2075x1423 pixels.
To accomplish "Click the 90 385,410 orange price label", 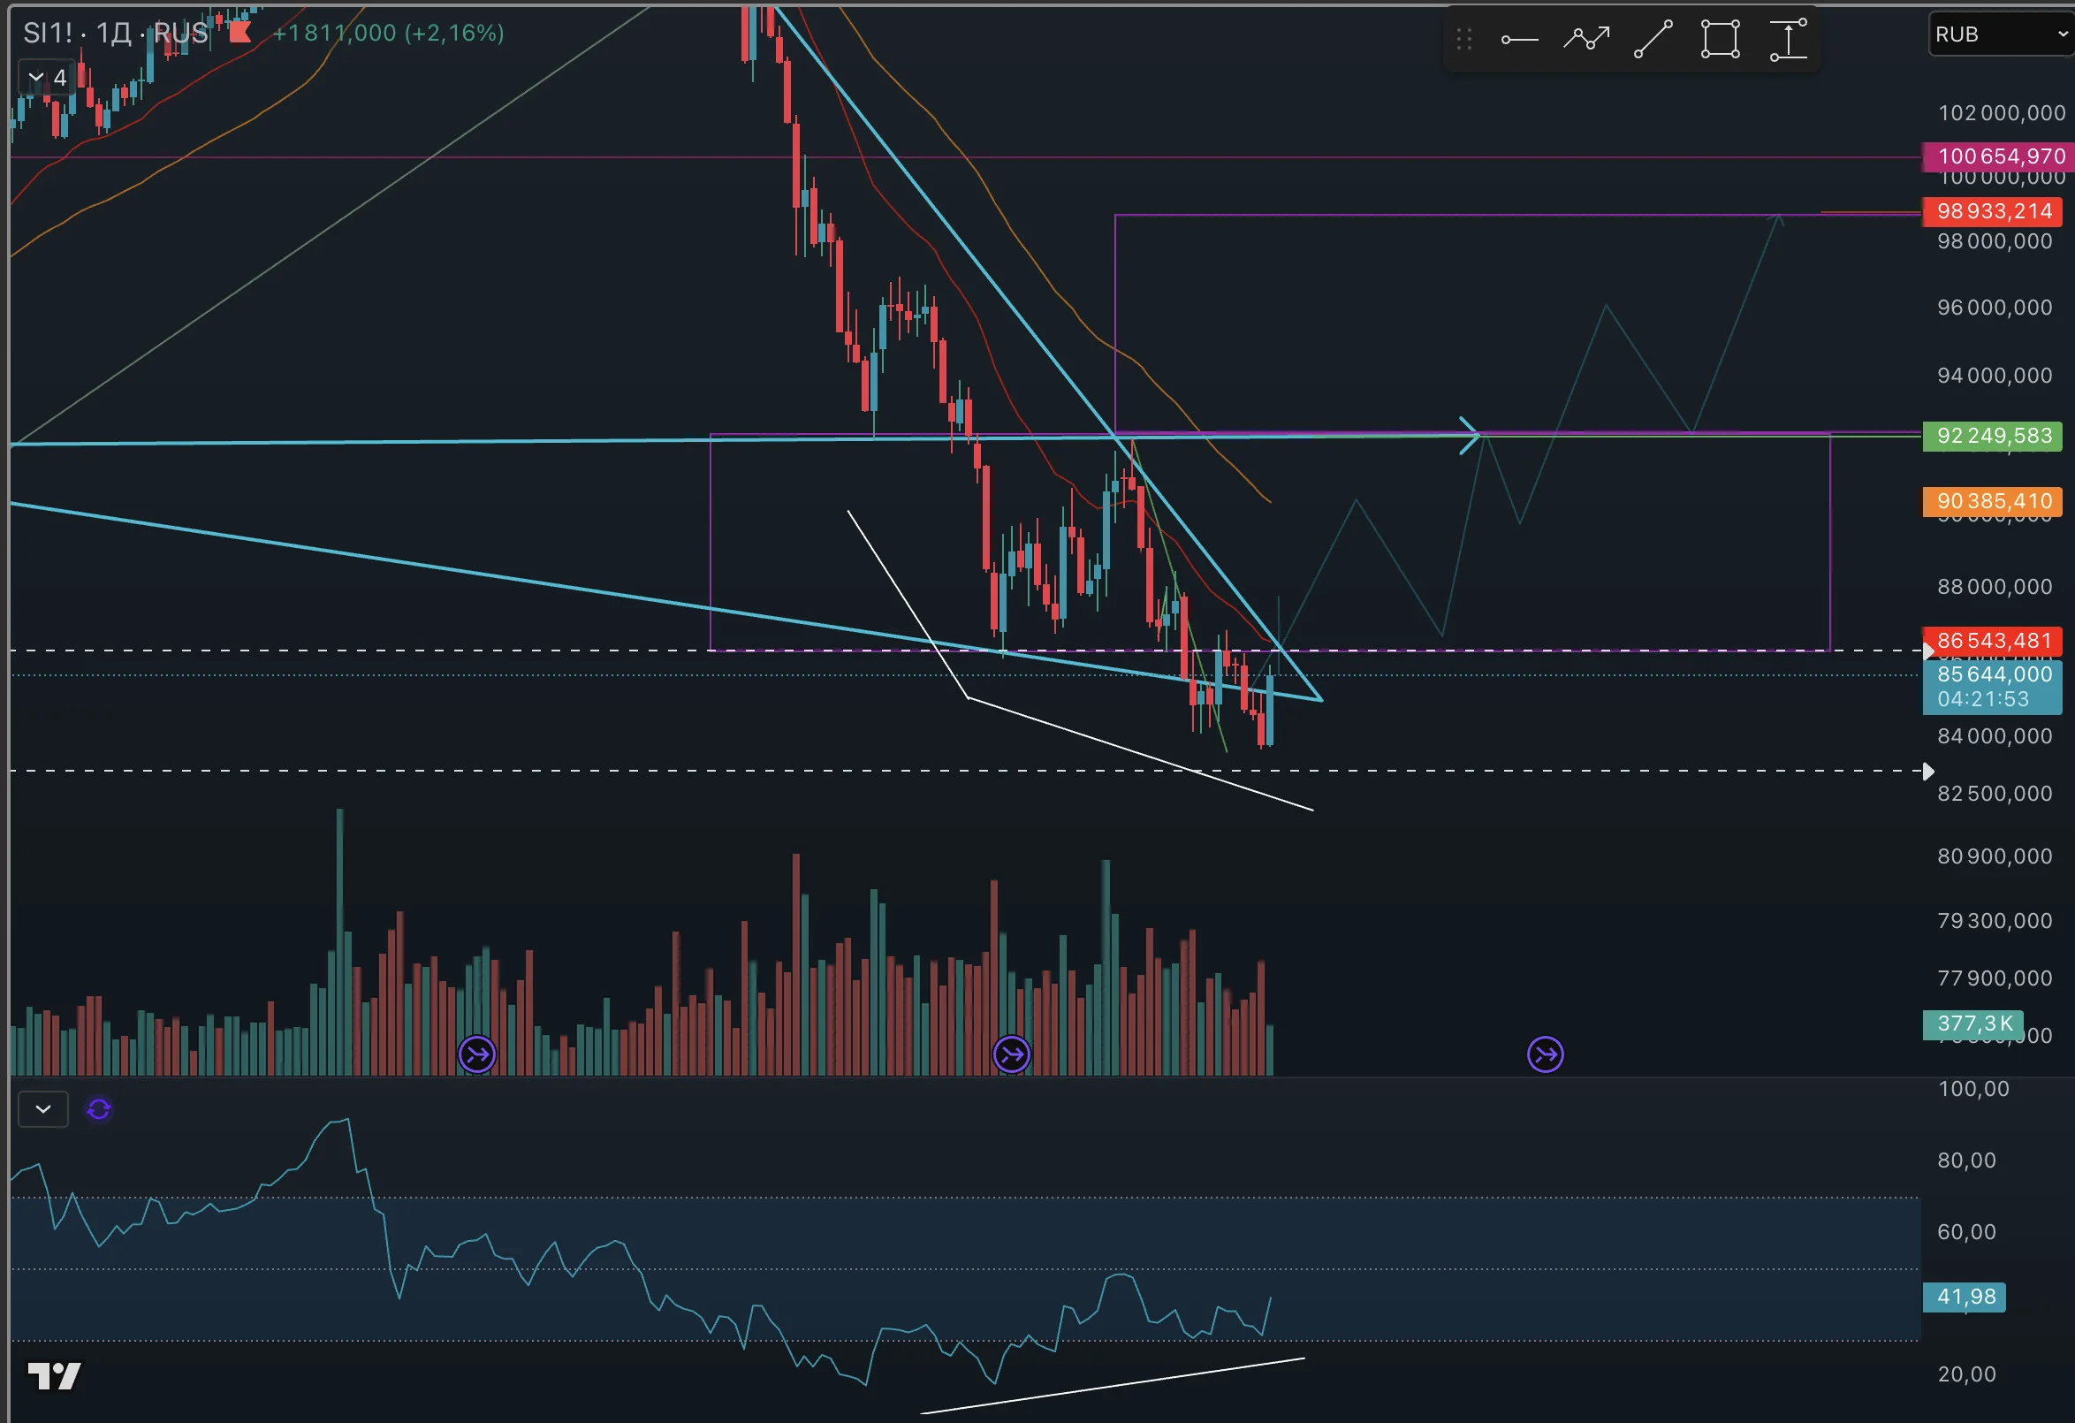I will 1994,501.
